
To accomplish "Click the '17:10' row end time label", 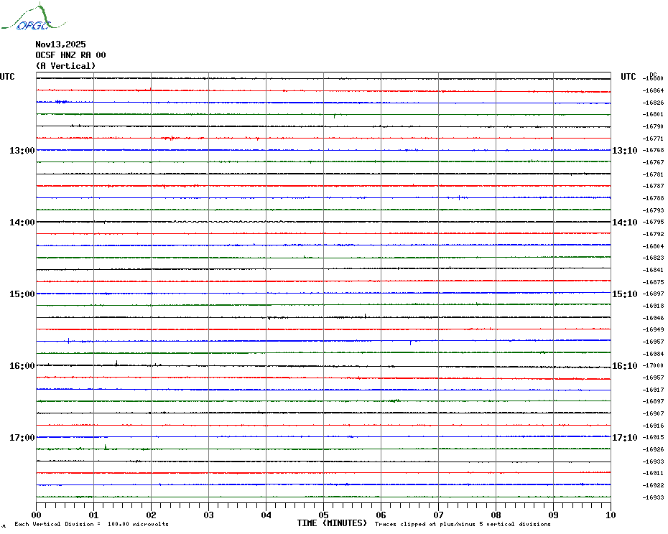I will click(625, 438).
